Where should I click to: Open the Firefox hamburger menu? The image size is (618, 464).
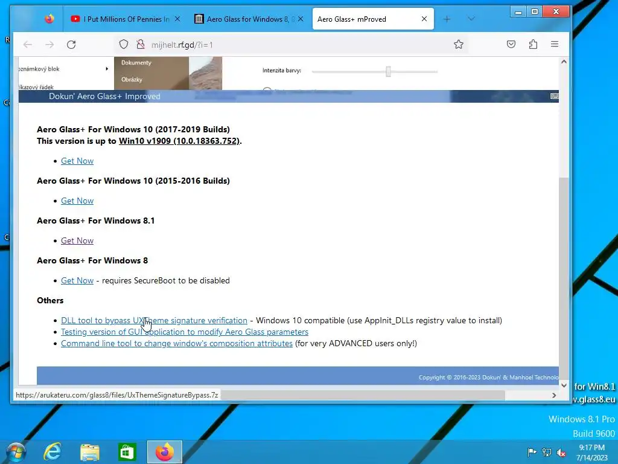click(555, 44)
